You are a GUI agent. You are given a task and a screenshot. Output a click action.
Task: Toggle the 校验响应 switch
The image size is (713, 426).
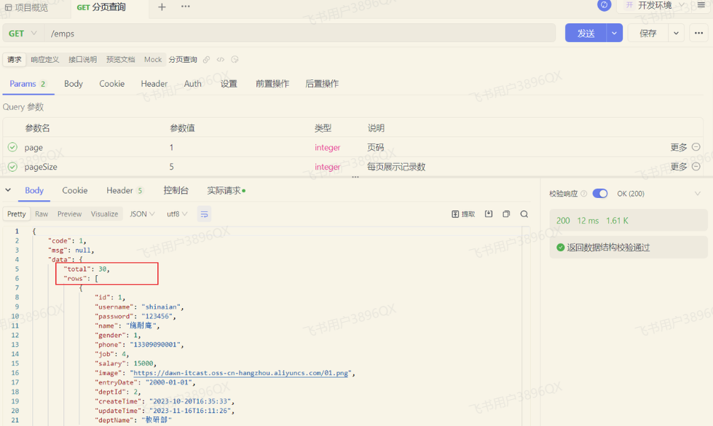point(600,193)
